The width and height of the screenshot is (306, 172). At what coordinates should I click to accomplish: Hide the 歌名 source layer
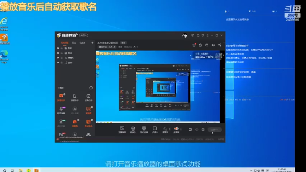pyautogui.click(x=58, y=48)
